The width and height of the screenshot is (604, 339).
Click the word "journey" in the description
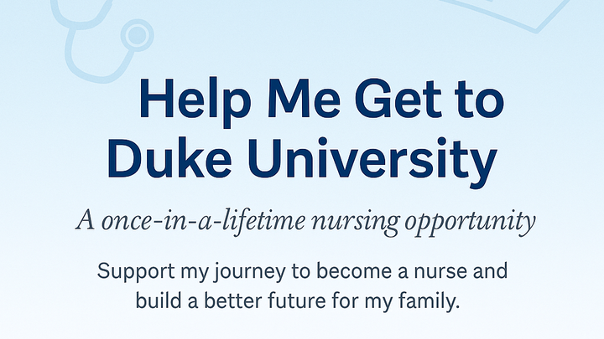pos(232,274)
